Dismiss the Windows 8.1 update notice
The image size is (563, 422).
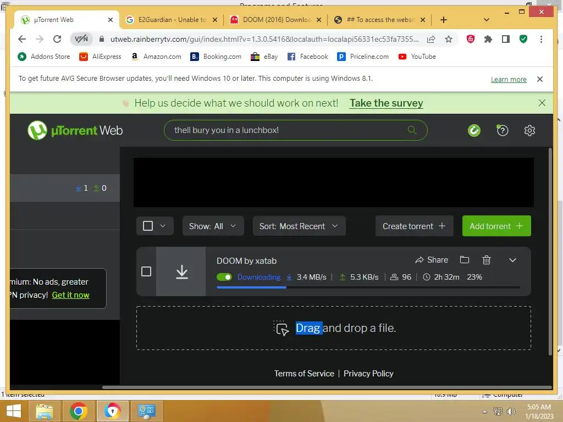click(539, 79)
